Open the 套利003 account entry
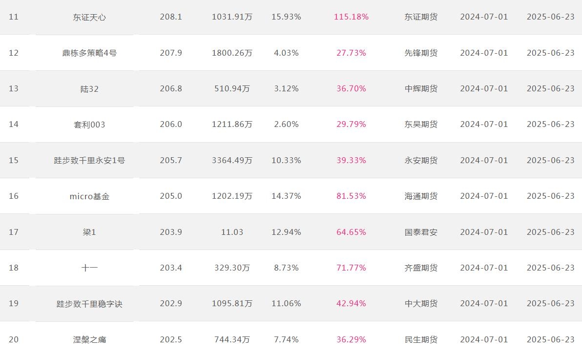This screenshot has width=582, height=356. tap(89, 125)
